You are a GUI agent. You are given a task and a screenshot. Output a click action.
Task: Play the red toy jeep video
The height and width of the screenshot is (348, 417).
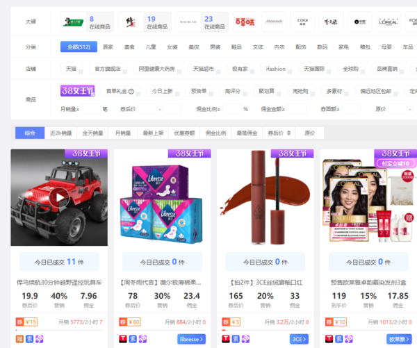(x=59, y=197)
